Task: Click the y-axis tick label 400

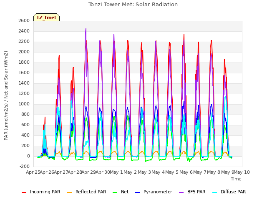Action: 25,135
